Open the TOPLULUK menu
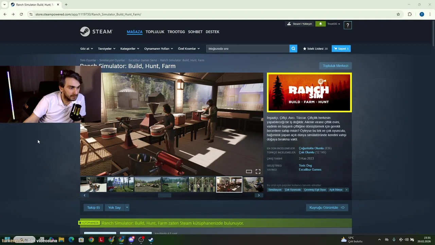 [x=155, y=32]
